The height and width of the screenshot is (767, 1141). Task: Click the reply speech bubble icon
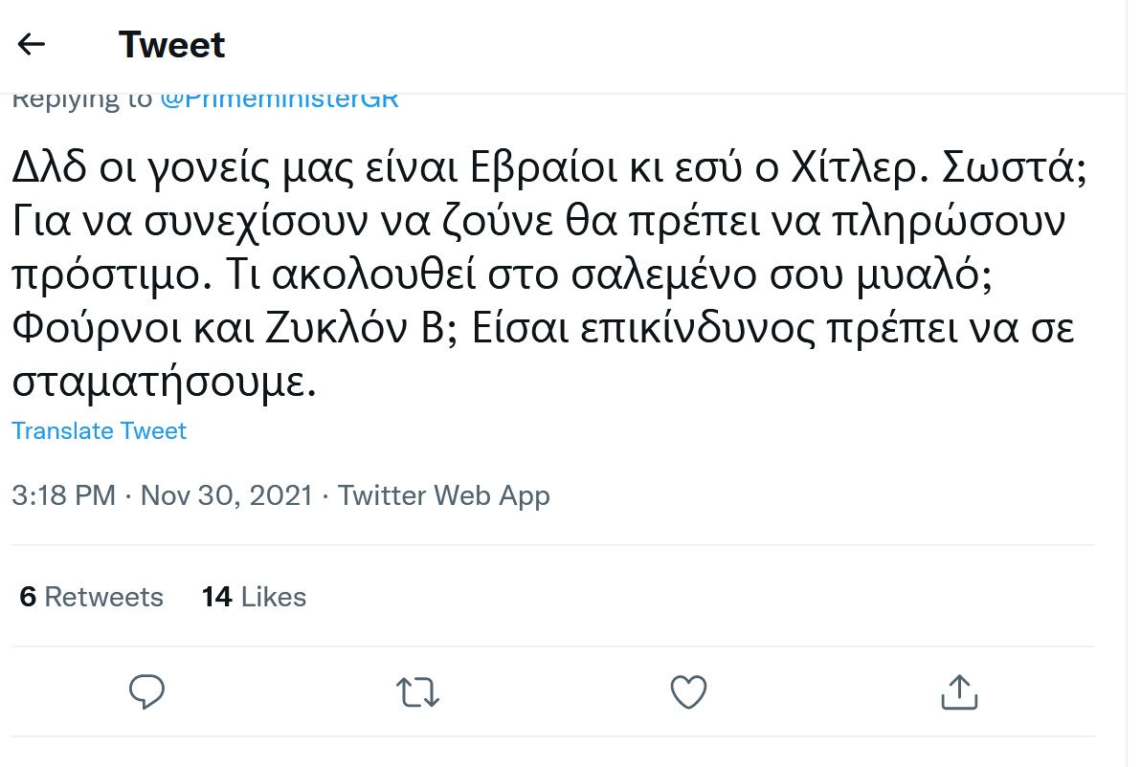(x=146, y=691)
